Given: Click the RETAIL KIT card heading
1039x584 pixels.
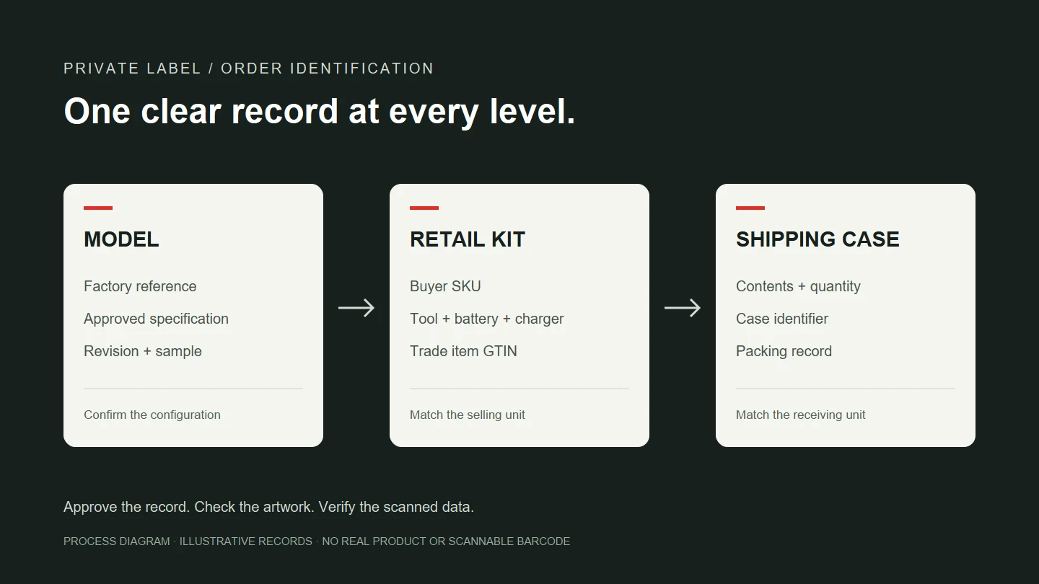Looking at the screenshot, I should pos(468,239).
